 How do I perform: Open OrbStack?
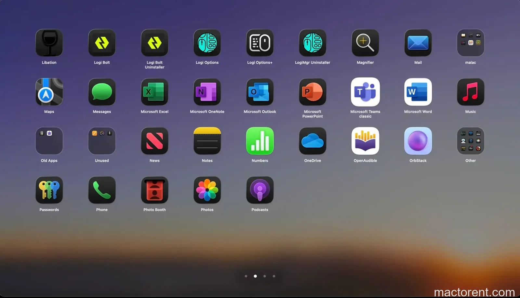418,141
